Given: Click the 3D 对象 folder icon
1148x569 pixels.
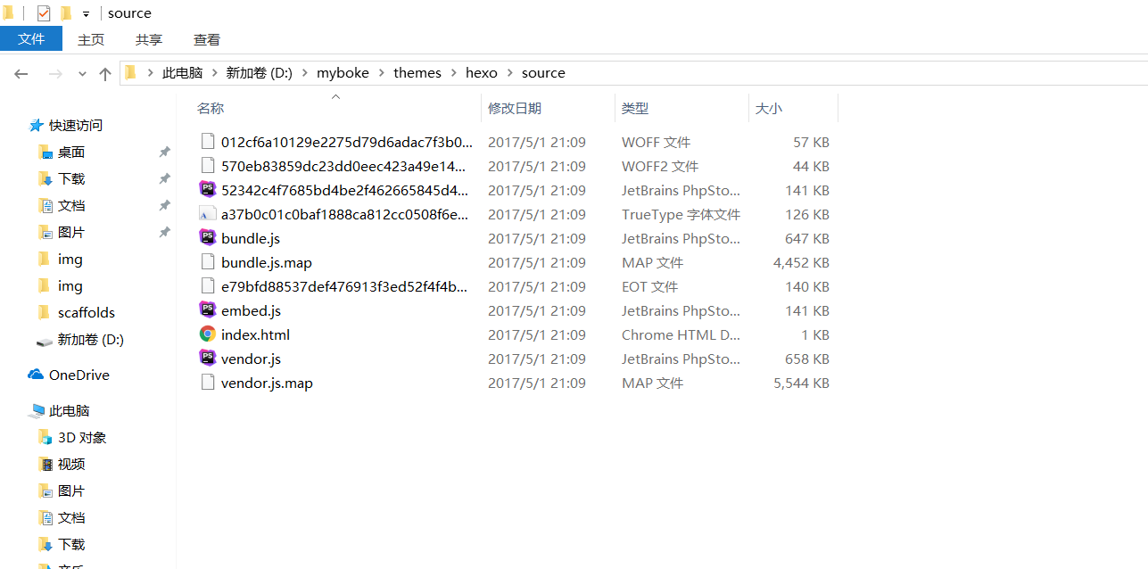Looking at the screenshot, I should click(x=45, y=438).
